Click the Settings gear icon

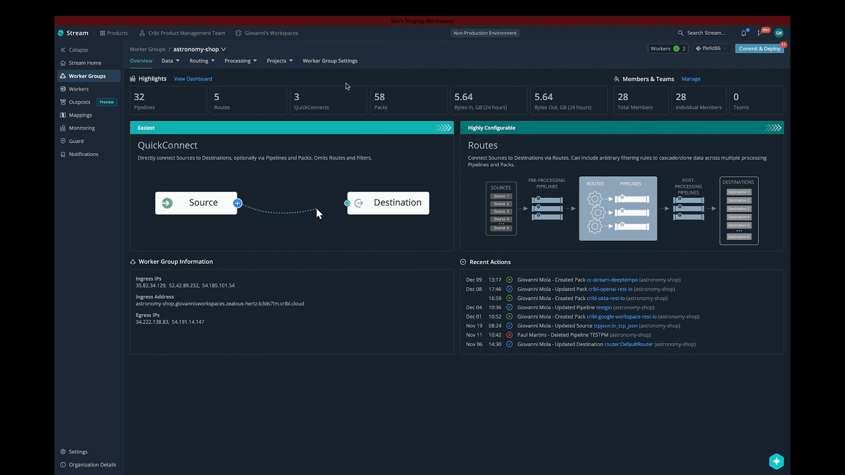tap(63, 452)
